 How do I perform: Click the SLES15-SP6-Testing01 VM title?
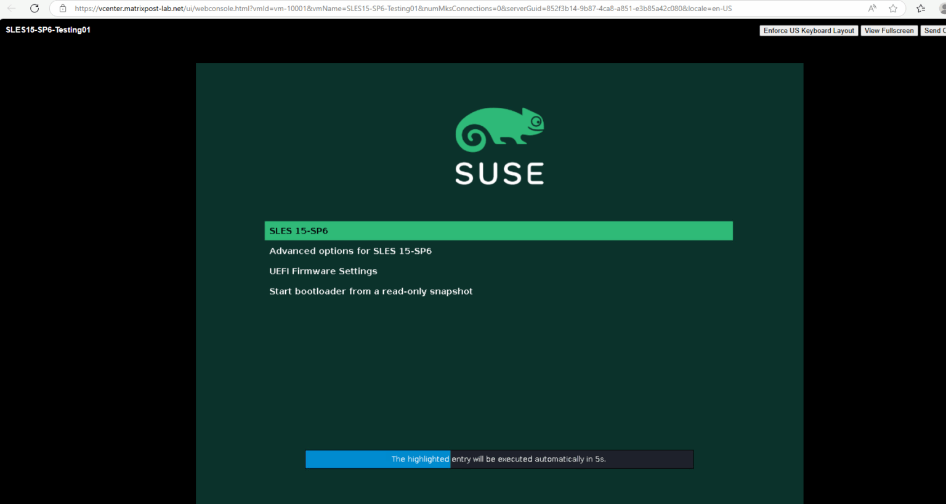47,29
